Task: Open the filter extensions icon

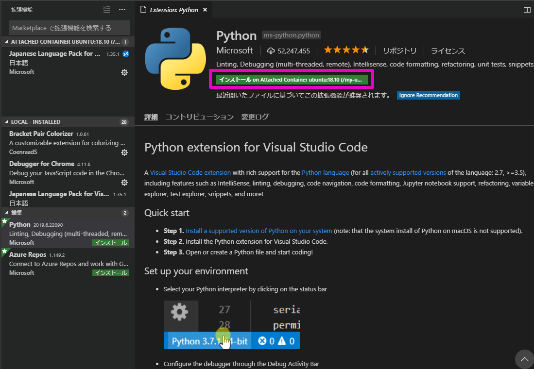Action: point(106,9)
